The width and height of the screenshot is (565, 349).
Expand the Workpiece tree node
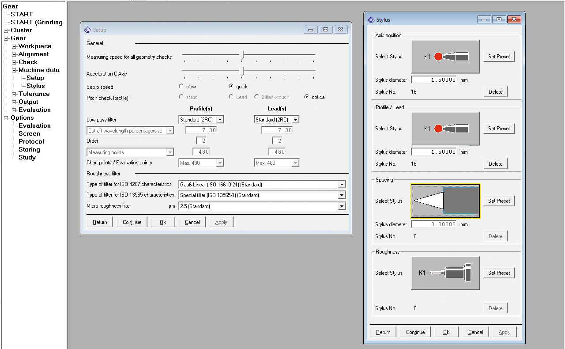coord(14,46)
